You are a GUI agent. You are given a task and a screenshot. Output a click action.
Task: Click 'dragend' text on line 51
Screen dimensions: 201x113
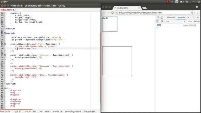tap(14, 95)
